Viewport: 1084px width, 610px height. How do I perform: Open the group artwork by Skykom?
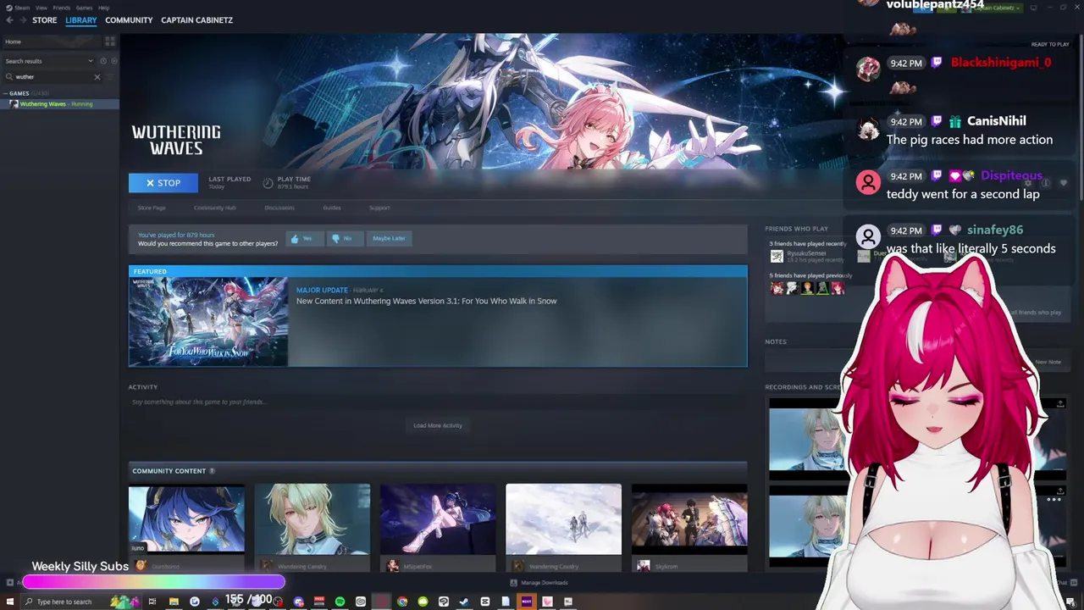point(689,519)
